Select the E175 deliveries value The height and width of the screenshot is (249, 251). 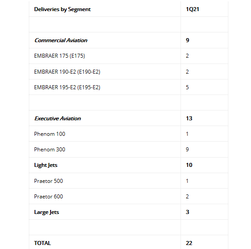(187, 56)
